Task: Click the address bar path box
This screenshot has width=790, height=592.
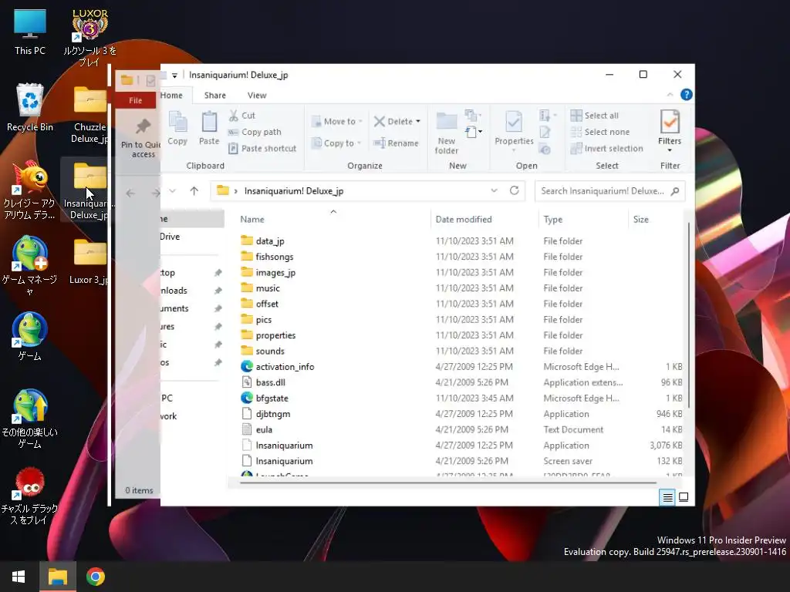Action: [x=368, y=191]
